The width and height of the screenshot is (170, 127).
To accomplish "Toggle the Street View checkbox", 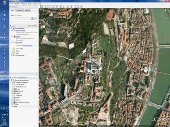I will click(x=13, y=96).
